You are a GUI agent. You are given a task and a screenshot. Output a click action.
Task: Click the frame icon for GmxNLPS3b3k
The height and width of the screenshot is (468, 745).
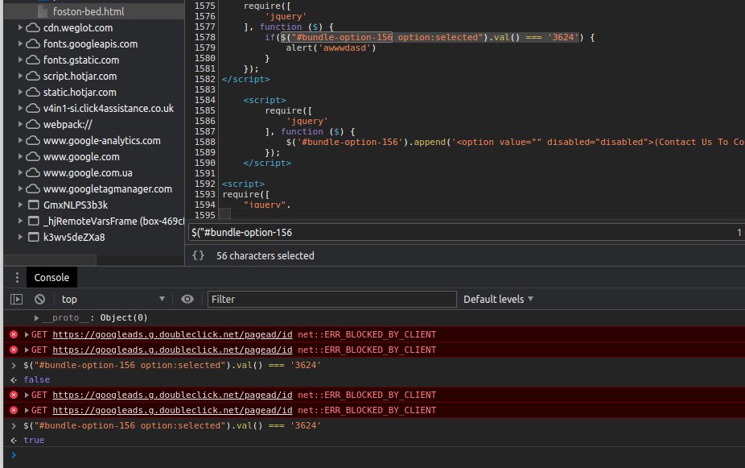(x=33, y=205)
